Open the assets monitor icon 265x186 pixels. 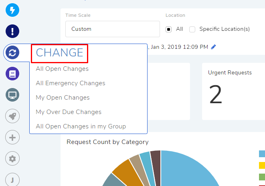click(x=12, y=95)
